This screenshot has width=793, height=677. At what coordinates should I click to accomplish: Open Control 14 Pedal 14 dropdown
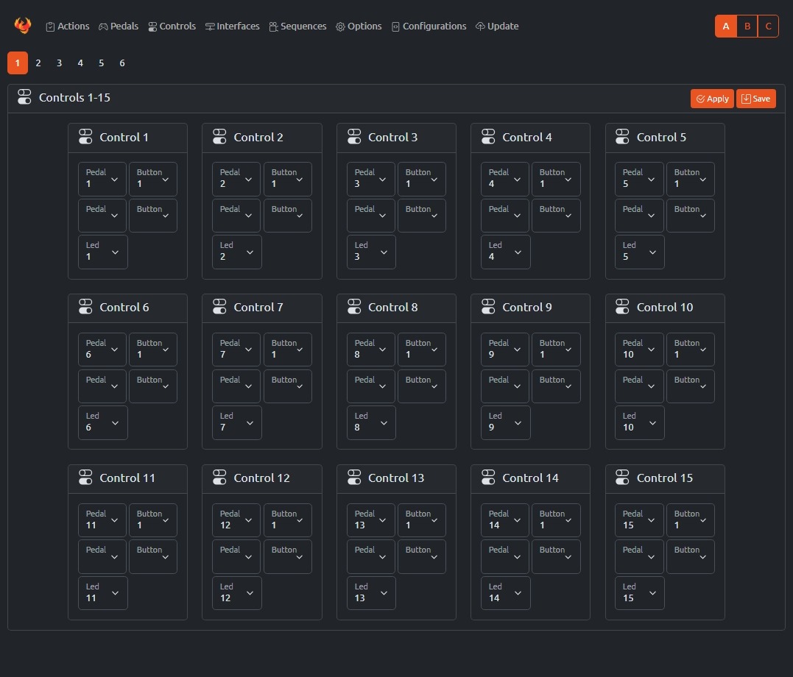click(x=504, y=520)
